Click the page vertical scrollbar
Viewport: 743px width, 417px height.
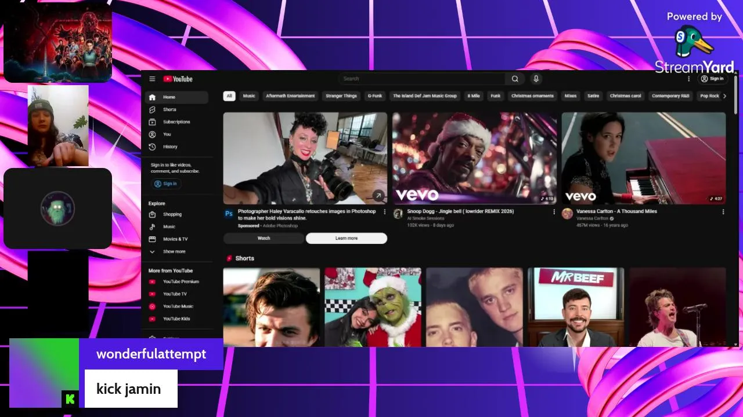[x=736, y=96]
